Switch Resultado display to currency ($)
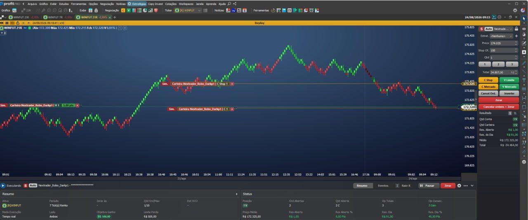528x220 pixels. (x=510, y=113)
